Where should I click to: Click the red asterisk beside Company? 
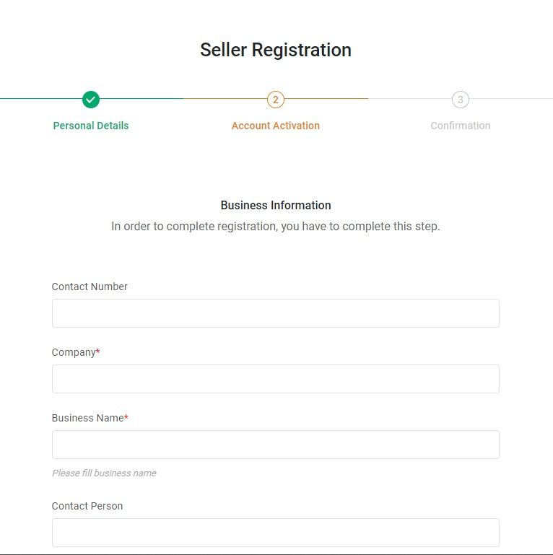tap(98, 351)
